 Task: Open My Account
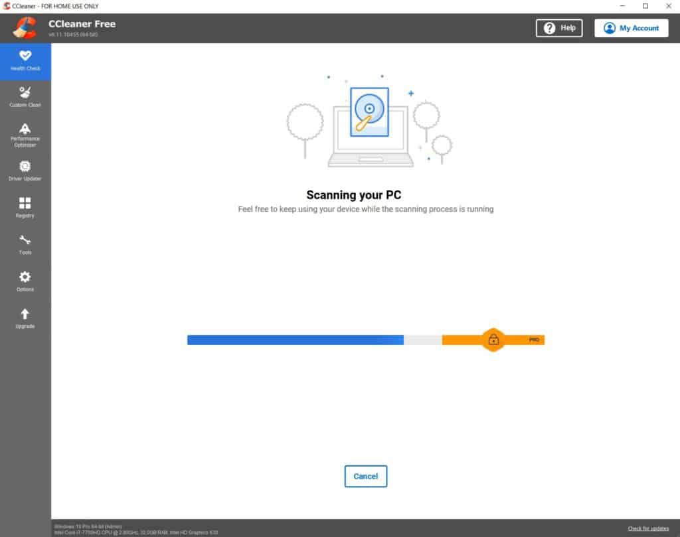pyautogui.click(x=631, y=28)
